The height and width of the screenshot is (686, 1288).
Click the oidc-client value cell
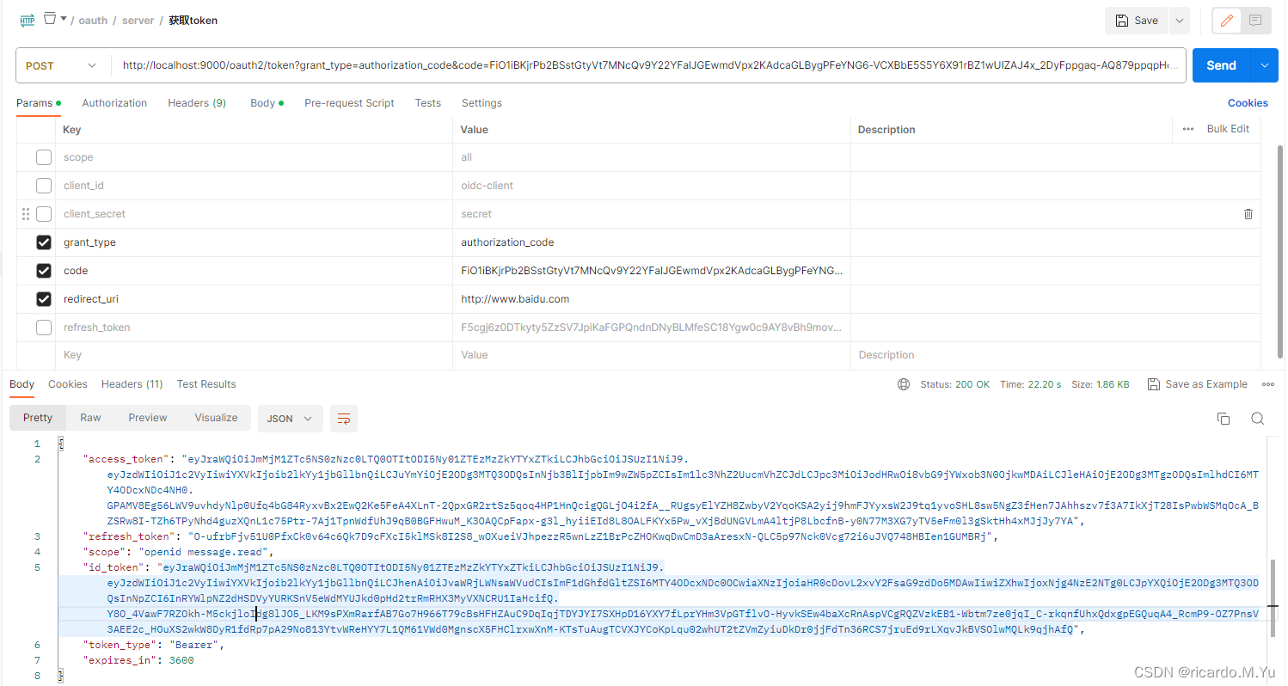[x=651, y=186]
